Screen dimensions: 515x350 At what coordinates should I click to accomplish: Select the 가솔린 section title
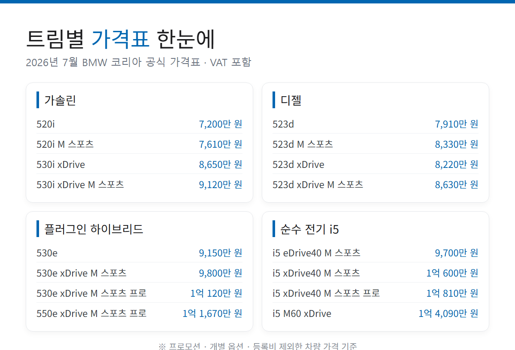[x=61, y=100]
